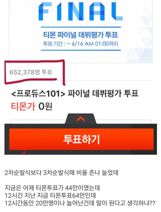The width and height of the screenshot is (161, 212).
Task: Click the blue divider below the voting period
Action: (81, 50)
